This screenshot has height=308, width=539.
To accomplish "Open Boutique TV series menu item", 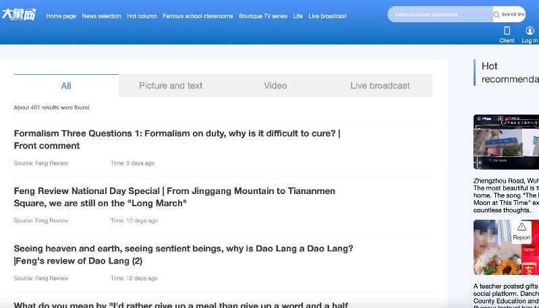I will tap(263, 16).
